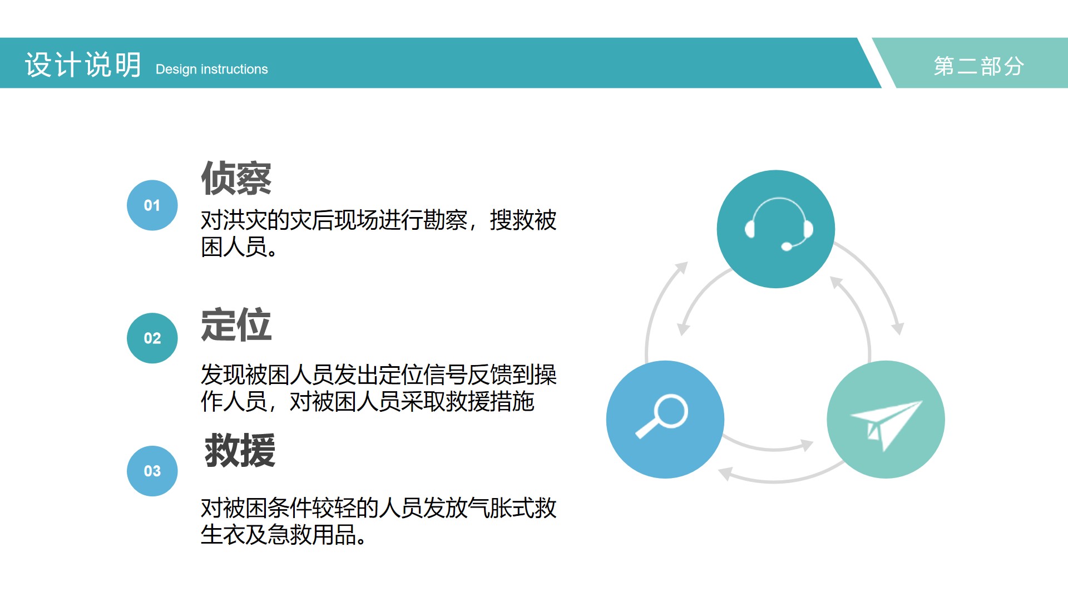Image resolution: width=1068 pixels, height=601 pixels.
Task: Click the headset icon circle
Action: (776, 229)
